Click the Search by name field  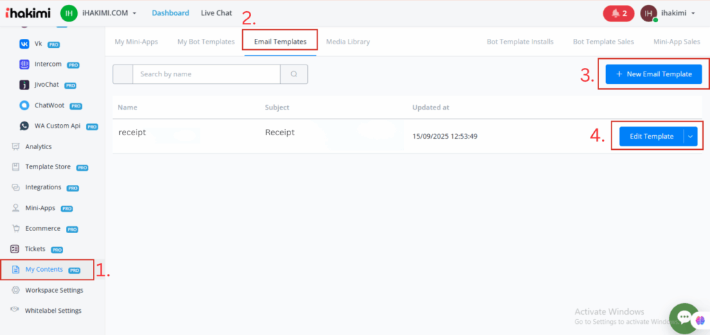click(207, 74)
